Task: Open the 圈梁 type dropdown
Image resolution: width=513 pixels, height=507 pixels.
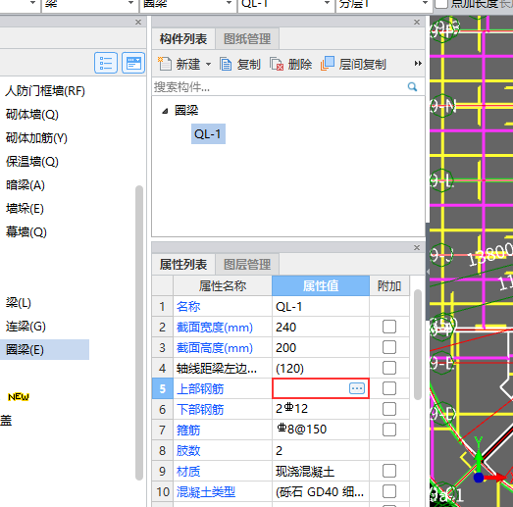Action: [229, 3]
